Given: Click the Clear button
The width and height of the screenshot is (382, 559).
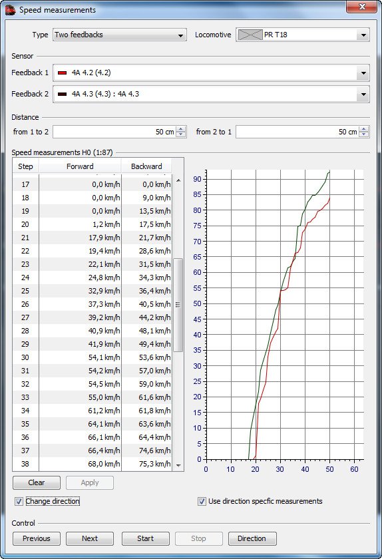Looking at the screenshot, I should [x=37, y=482].
